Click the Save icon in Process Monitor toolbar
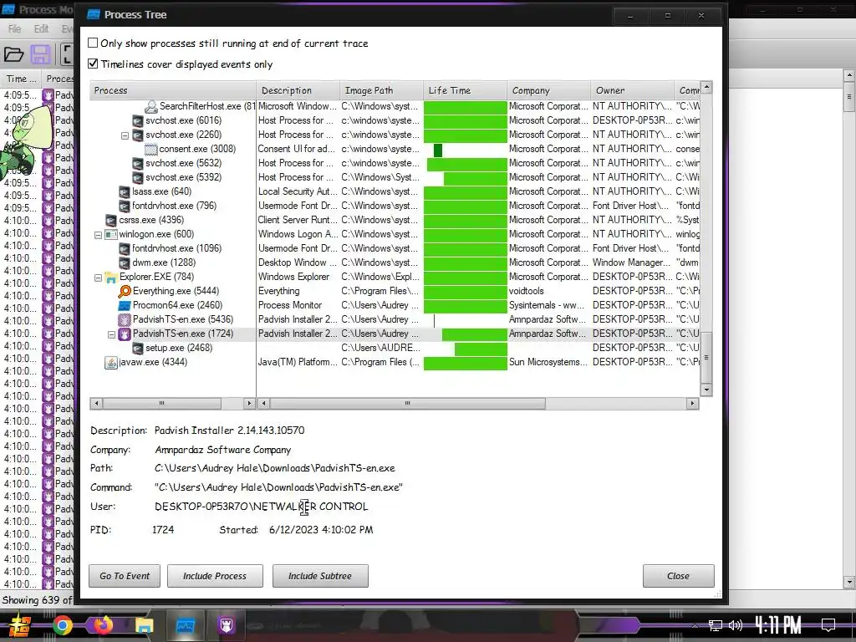The image size is (856, 642). click(x=40, y=54)
